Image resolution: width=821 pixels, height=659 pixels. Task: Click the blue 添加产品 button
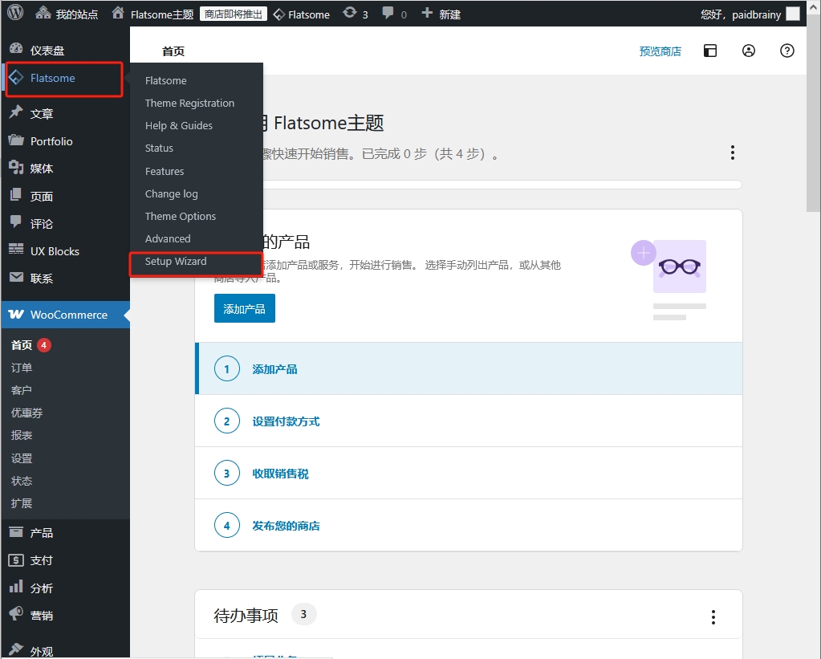pos(245,308)
